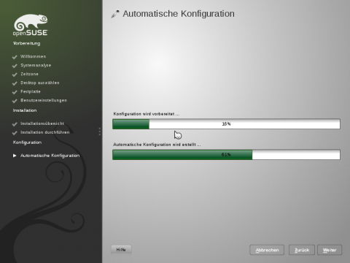The height and width of the screenshot is (263, 350).
Task: Click the checkmark next to Festplatte
Action: pyautogui.click(x=15, y=92)
